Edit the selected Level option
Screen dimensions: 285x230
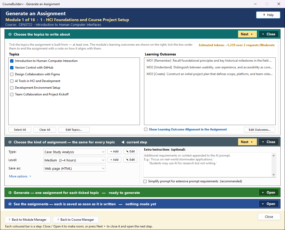pyautogui.click(x=130, y=160)
